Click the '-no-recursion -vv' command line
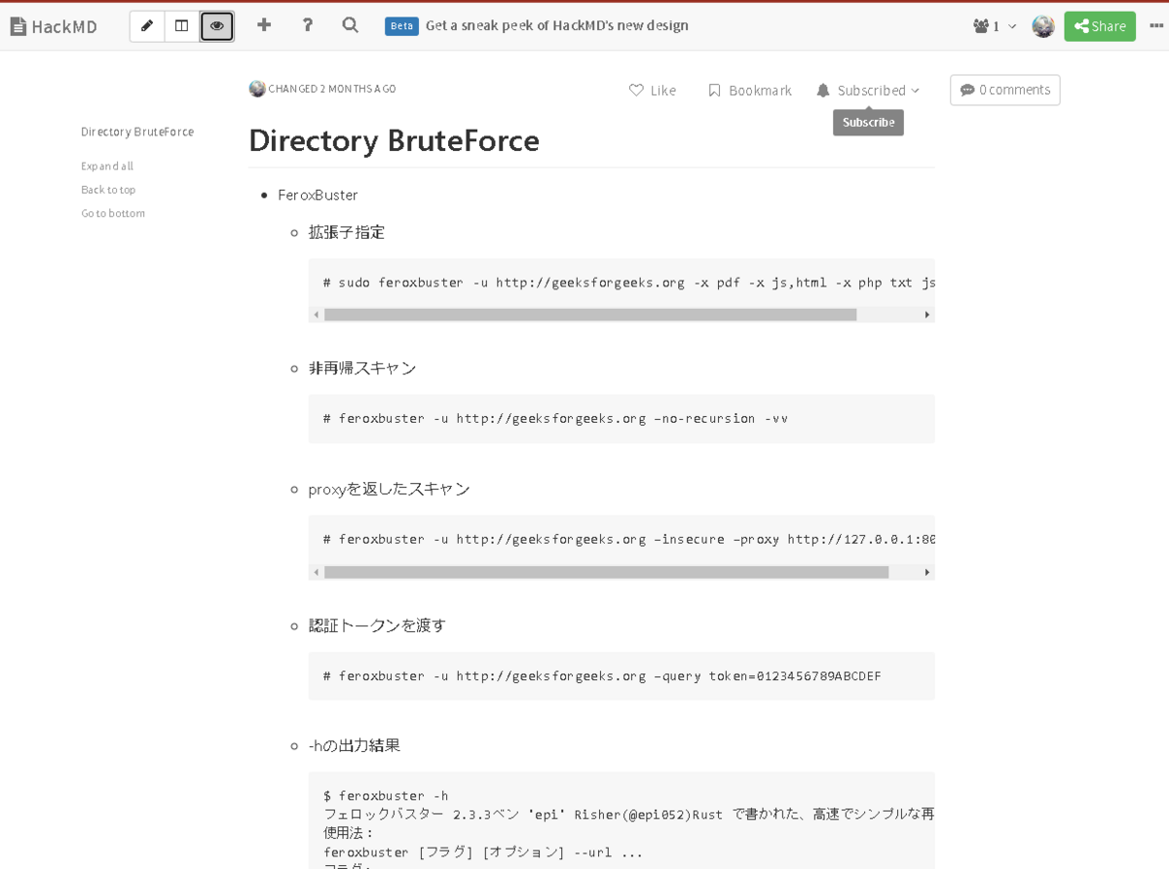The height and width of the screenshot is (869, 1169). (x=555, y=419)
